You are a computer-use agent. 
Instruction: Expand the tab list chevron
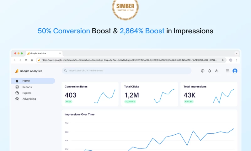(237, 53)
